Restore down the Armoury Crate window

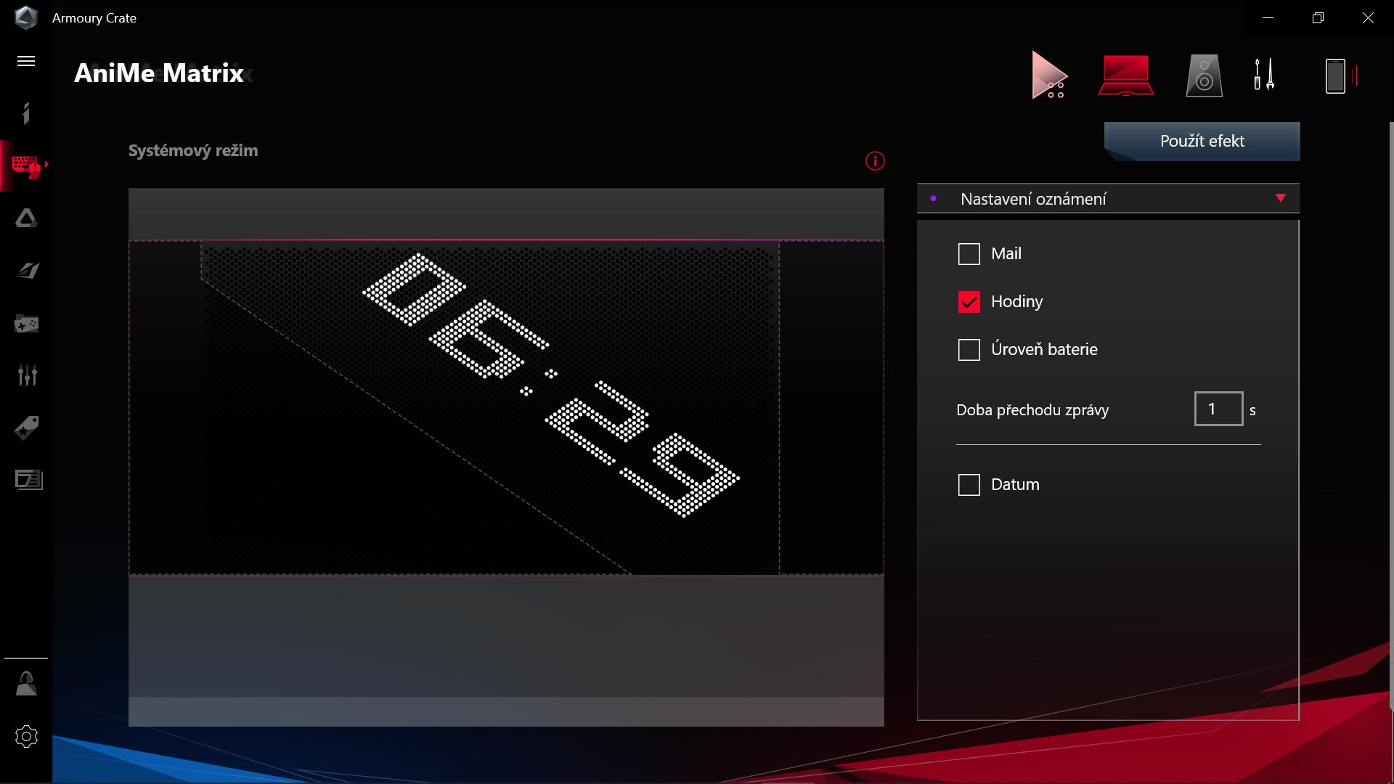(x=1318, y=17)
